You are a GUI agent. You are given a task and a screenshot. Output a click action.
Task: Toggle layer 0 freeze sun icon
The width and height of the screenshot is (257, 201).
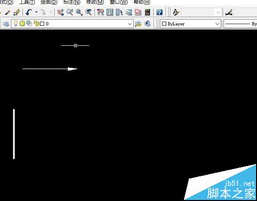pyautogui.click(x=22, y=24)
